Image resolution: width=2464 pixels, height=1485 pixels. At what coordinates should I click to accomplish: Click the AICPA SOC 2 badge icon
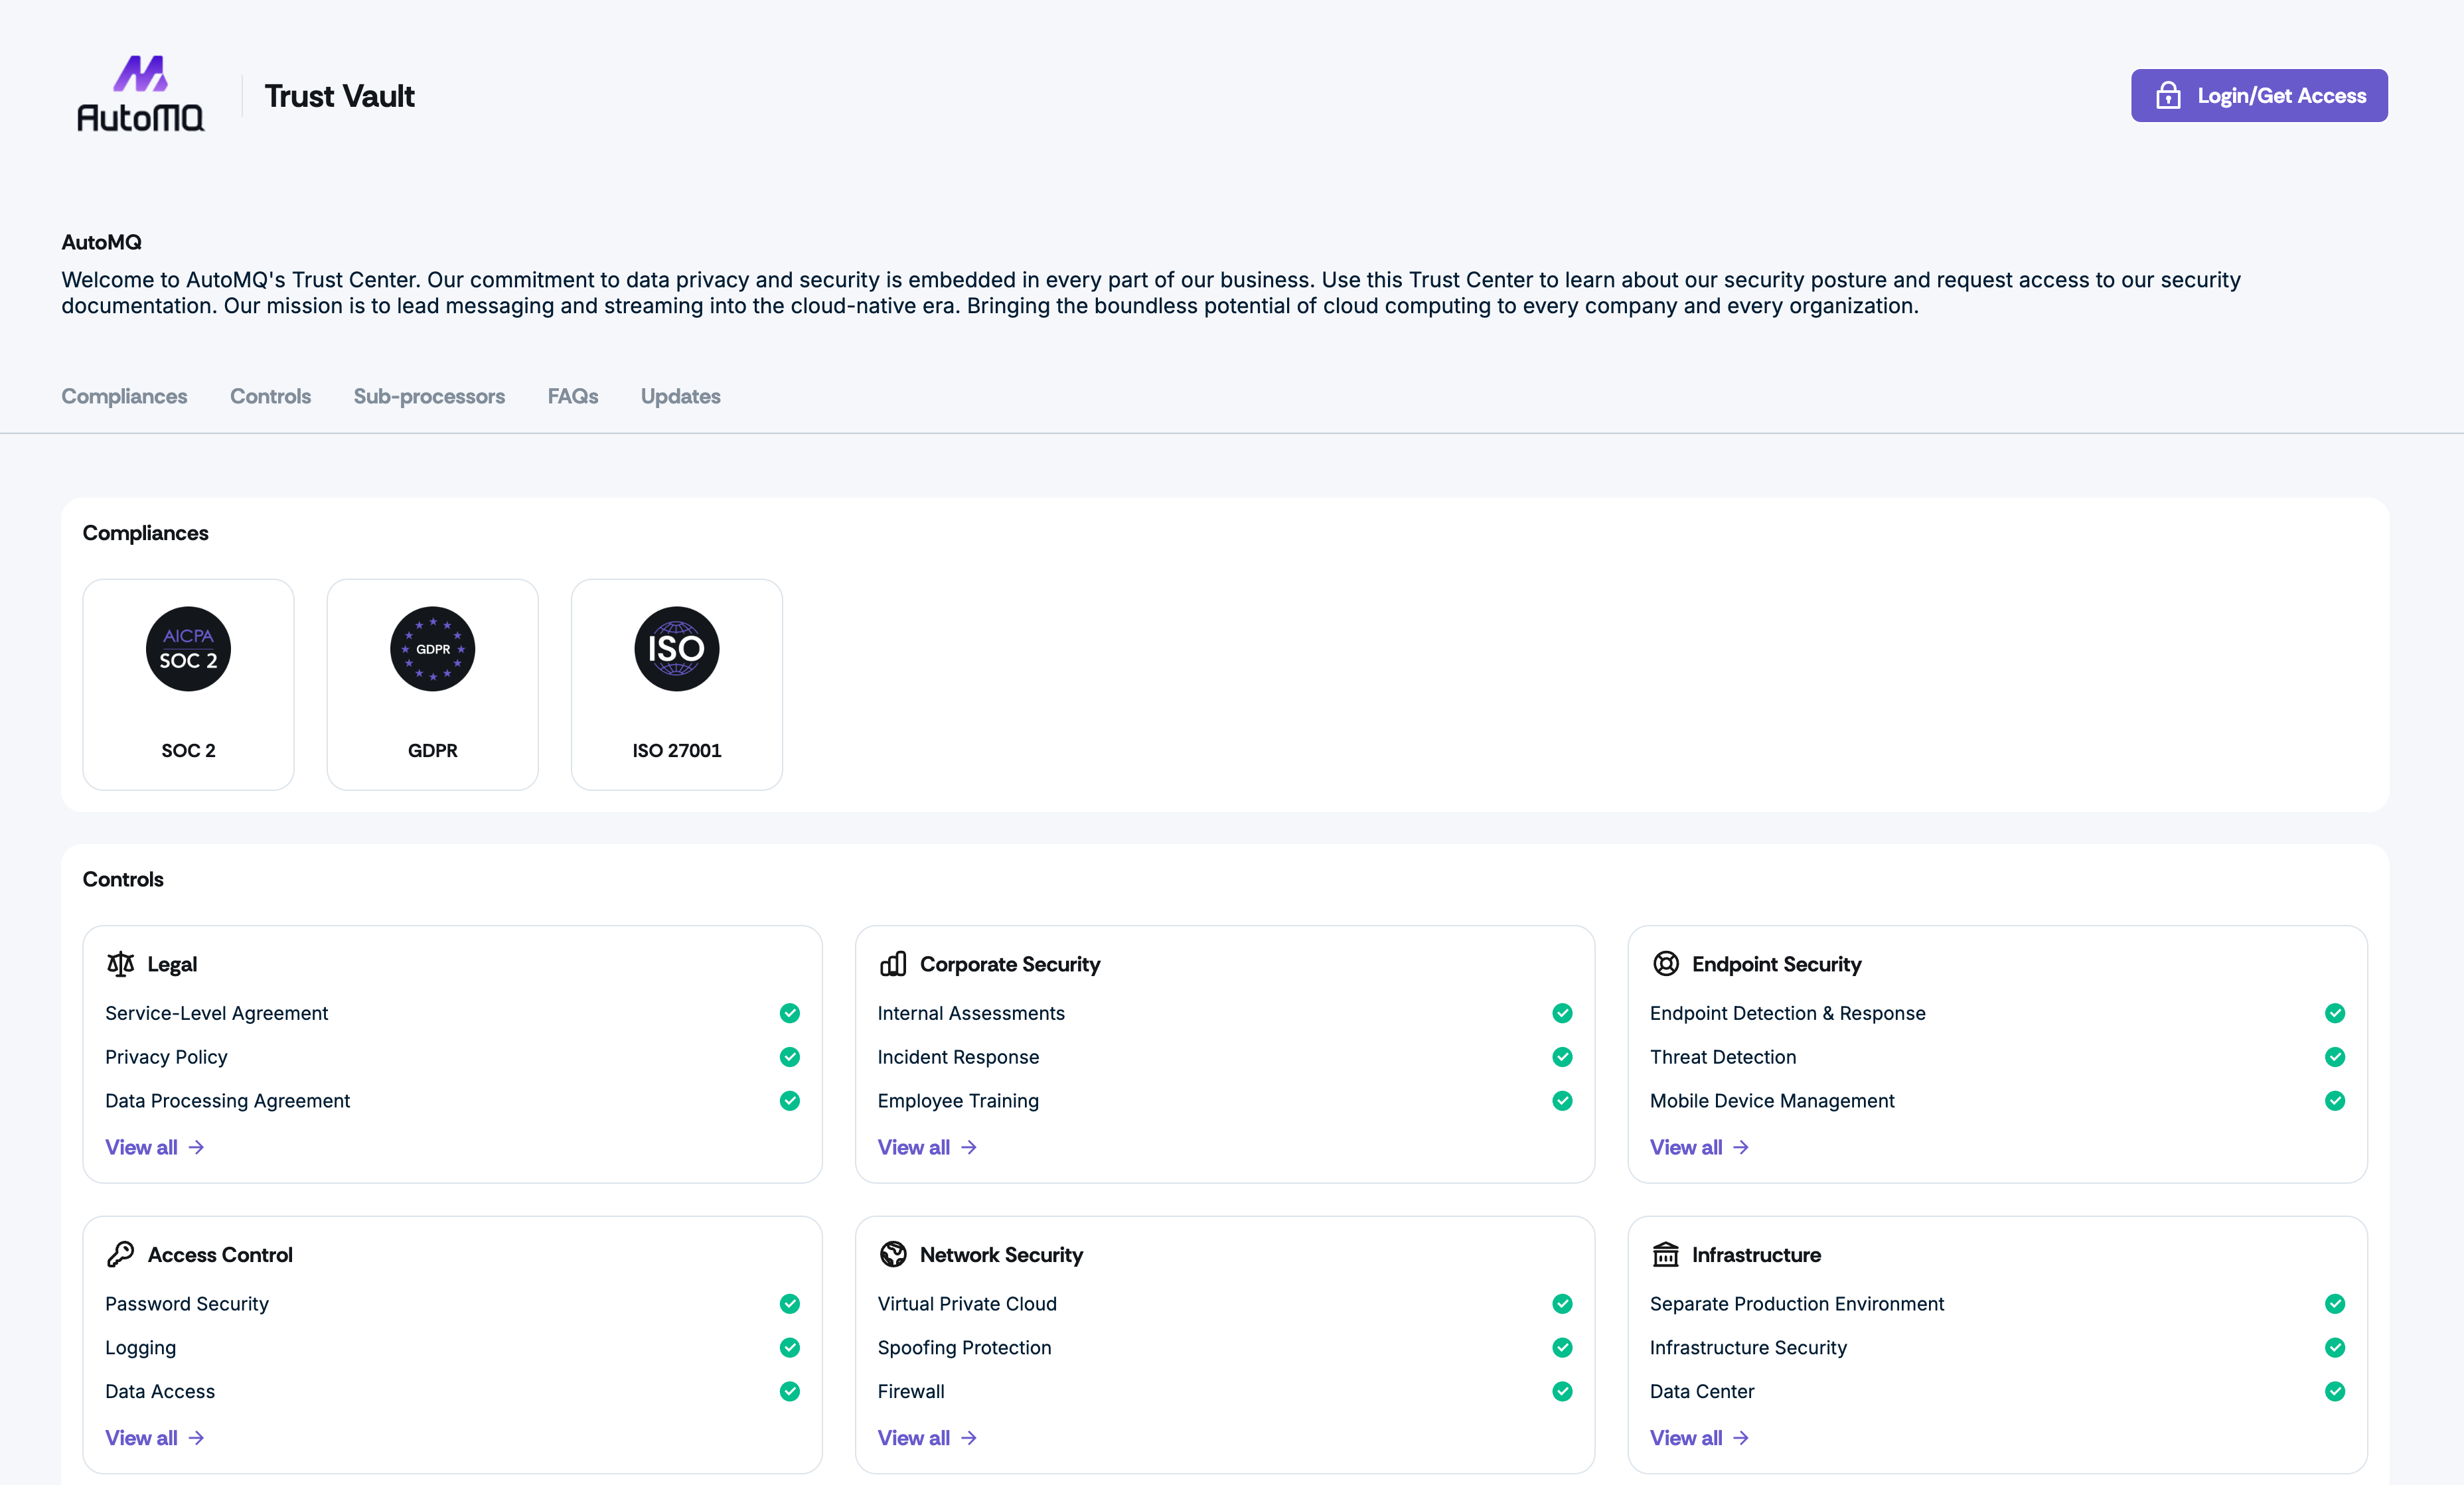[188, 648]
